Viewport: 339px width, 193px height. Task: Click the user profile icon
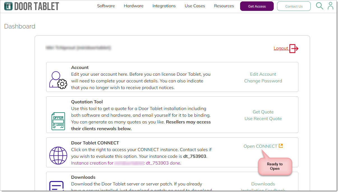(331, 6)
